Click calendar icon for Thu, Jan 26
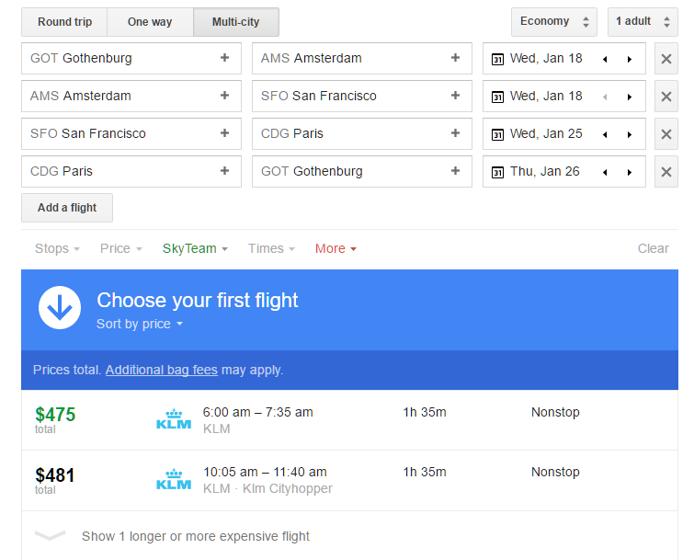This screenshot has height=560, width=694. [x=497, y=172]
